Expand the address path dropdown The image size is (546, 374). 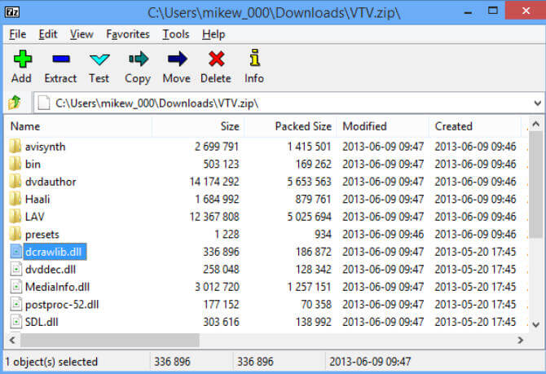(x=537, y=103)
